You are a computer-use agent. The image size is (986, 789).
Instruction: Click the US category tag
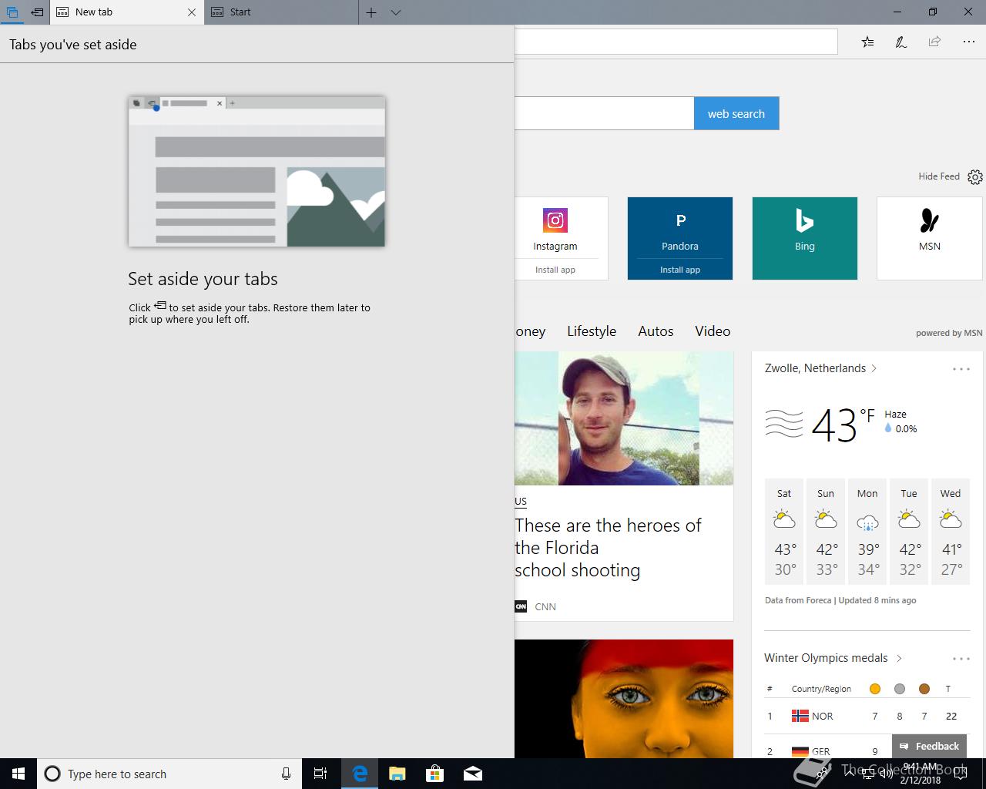coord(521,502)
